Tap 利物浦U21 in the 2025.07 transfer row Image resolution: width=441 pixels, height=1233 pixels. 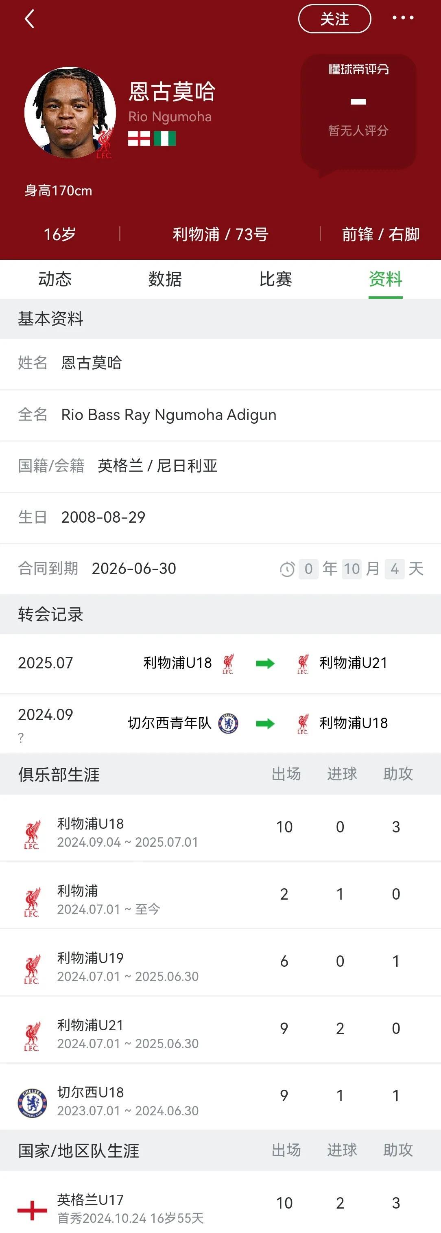[353, 663]
